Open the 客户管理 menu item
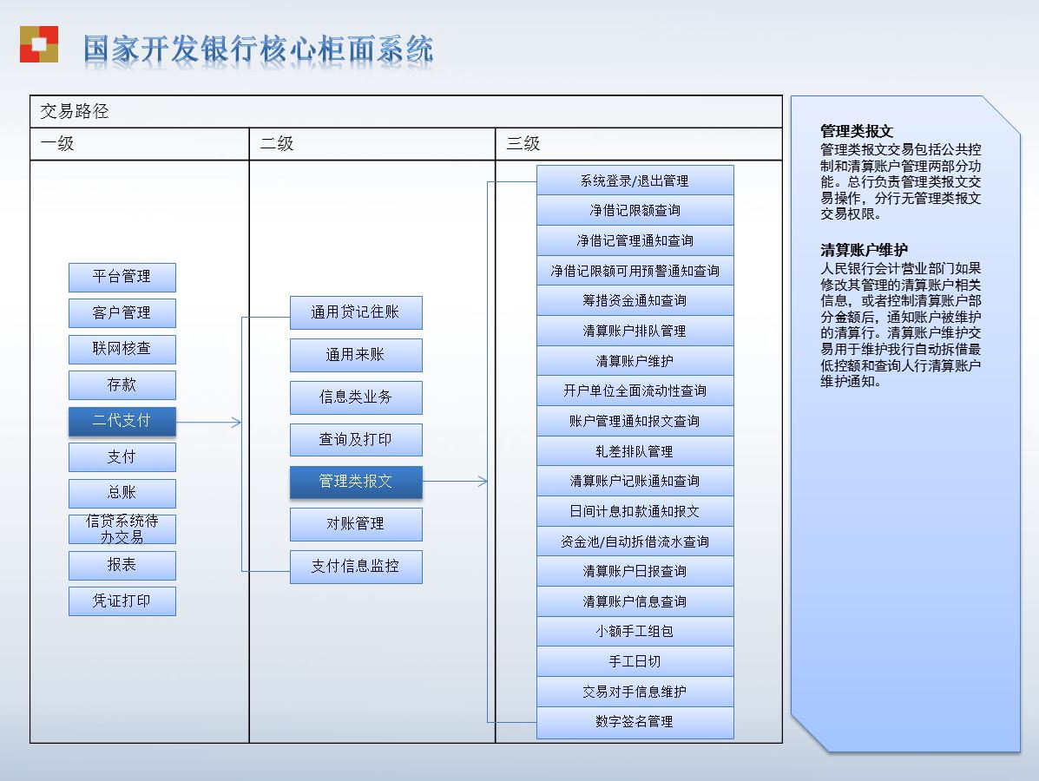The height and width of the screenshot is (781, 1039). 122,312
